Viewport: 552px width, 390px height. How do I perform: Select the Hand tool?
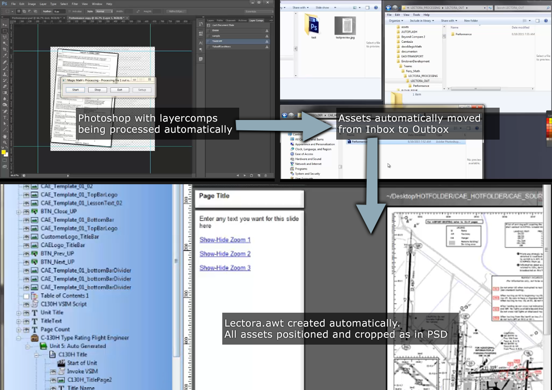point(5,136)
